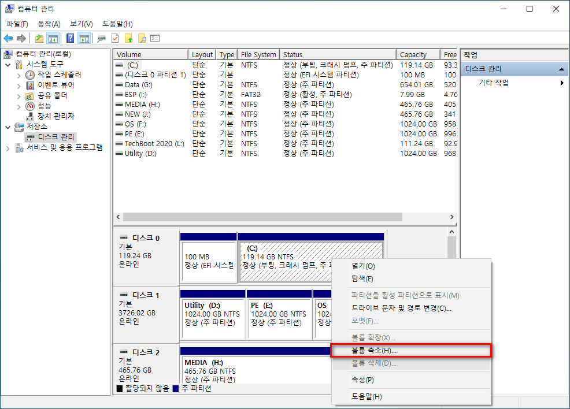This screenshot has width=570, height=409.
Task: Open the 도움말(H) menu in menu bar
Action: 117,24
